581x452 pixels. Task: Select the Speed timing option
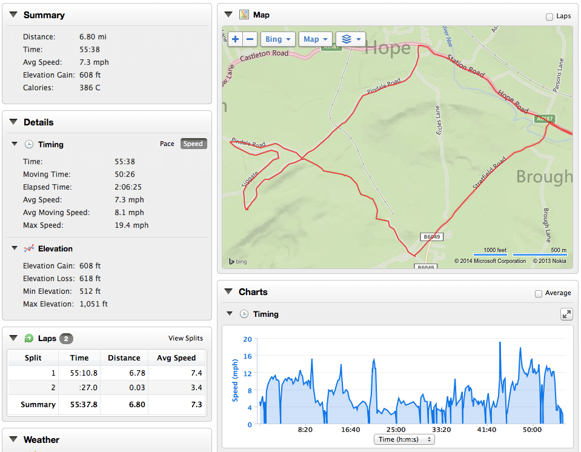(193, 144)
